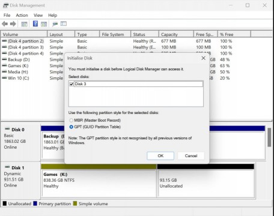Open the File menu
This screenshot has height=216, width=274.
tap(7, 16)
